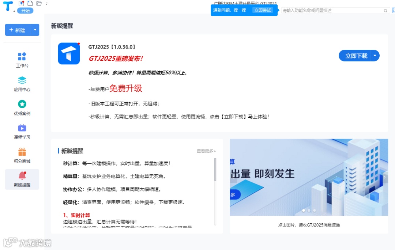
Task: Open 积分商城 in the sidebar
Action: click(22, 156)
